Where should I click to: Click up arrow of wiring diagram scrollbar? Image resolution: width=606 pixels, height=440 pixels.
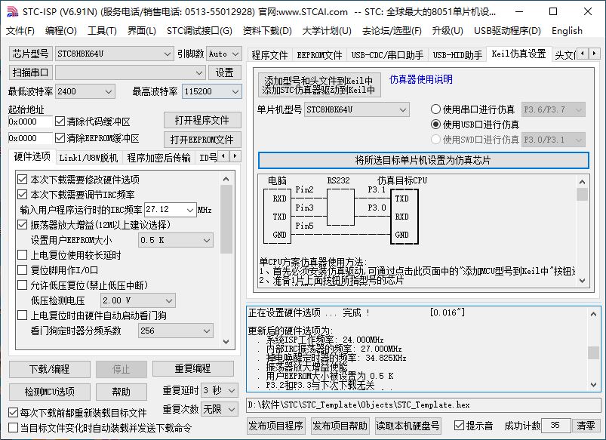582,182
